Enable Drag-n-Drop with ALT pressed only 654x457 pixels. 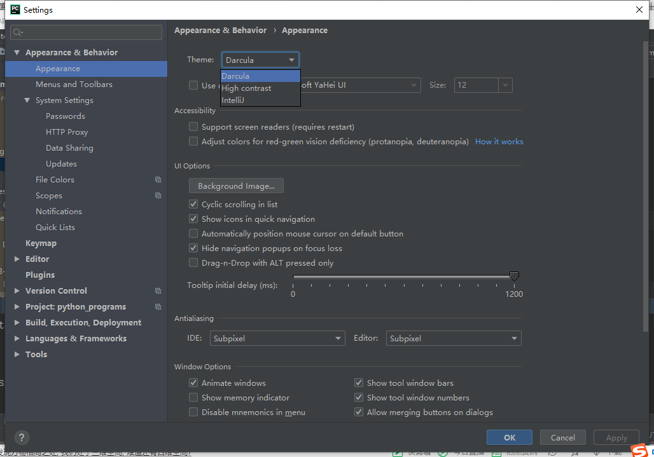pyautogui.click(x=193, y=263)
